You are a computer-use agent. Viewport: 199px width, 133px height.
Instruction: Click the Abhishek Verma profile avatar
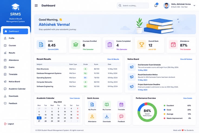pyautogui.click(x=167, y=5)
